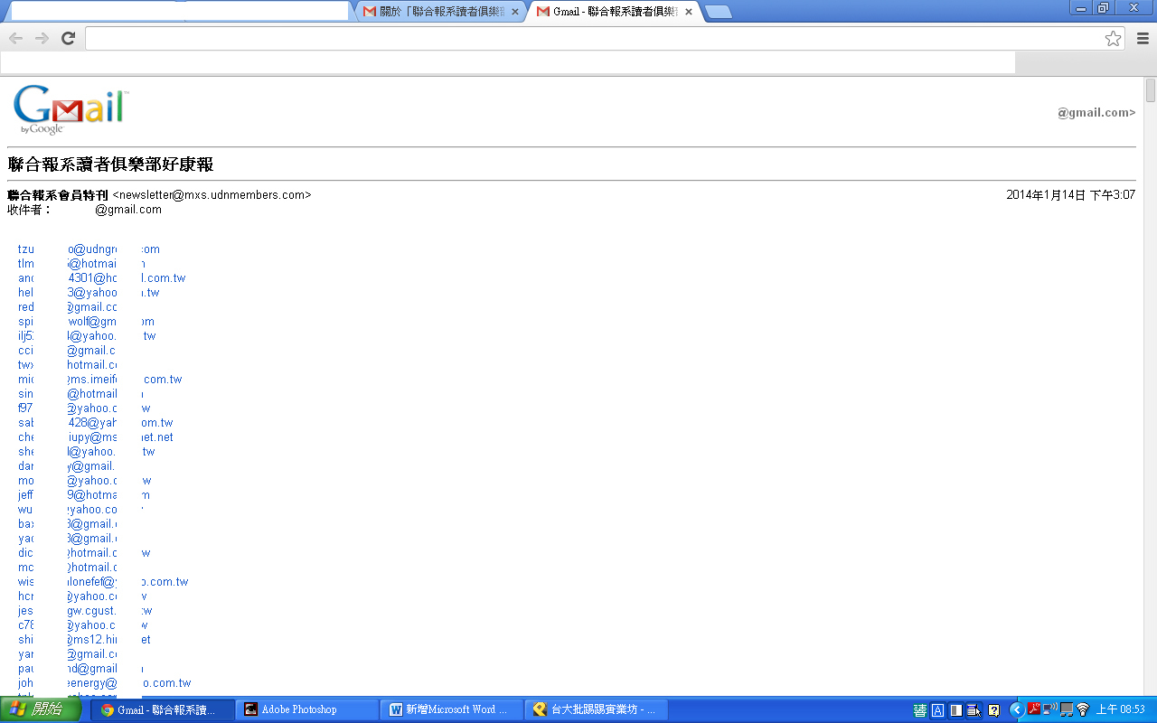The image size is (1157, 723).
Task: Click the @gmail.com> account text at top right
Action: [x=1096, y=113]
